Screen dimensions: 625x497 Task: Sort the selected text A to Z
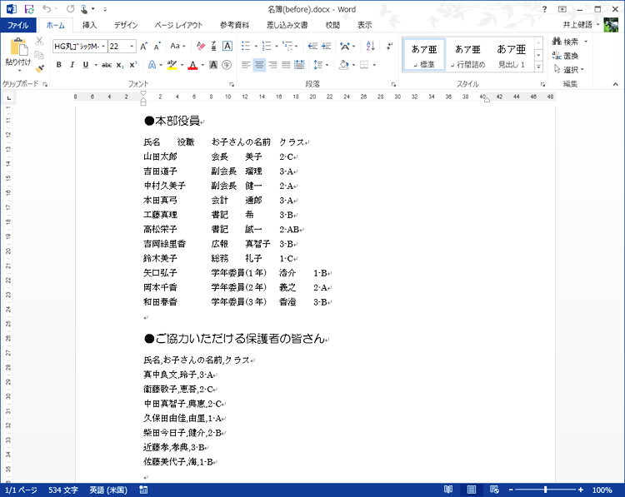[x=370, y=46]
